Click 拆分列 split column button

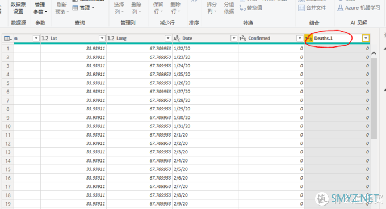(212, 8)
